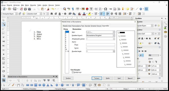
Task: Close the floating Madde İmleri toolbar
Action: [x=56, y=76]
